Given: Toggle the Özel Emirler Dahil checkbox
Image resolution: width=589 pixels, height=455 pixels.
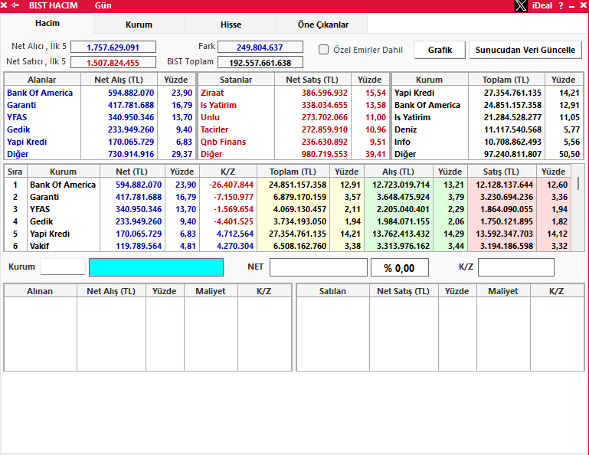Looking at the screenshot, I should click(323, 50).
